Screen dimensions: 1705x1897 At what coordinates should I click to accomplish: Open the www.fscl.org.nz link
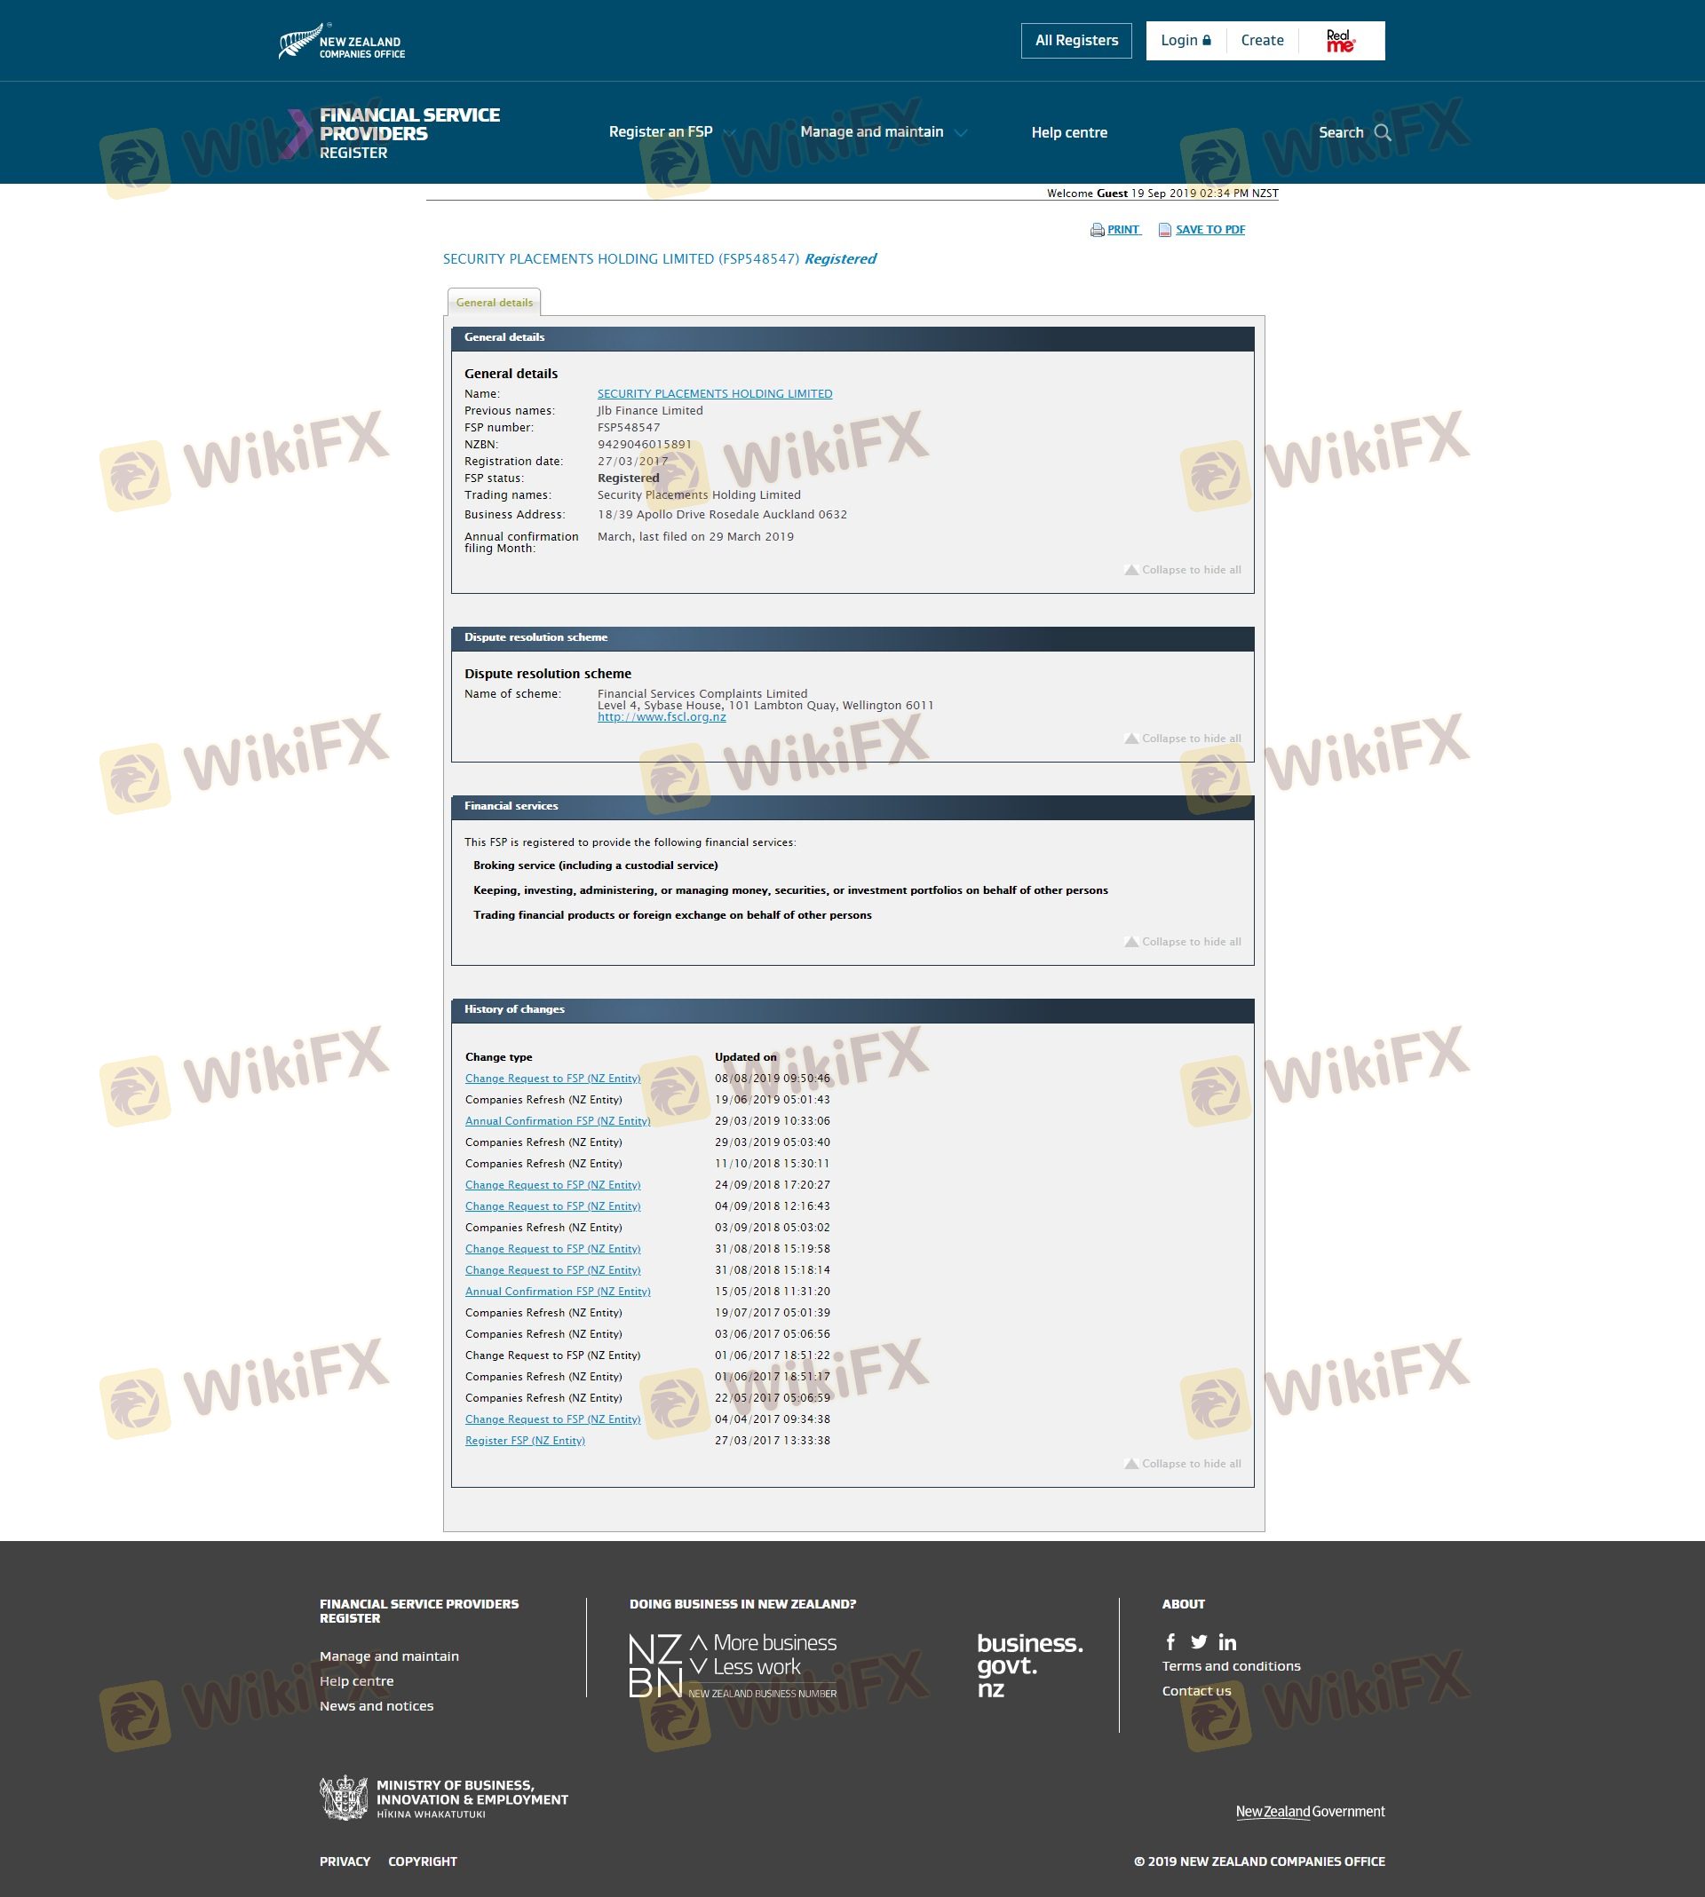click(662, 717)
